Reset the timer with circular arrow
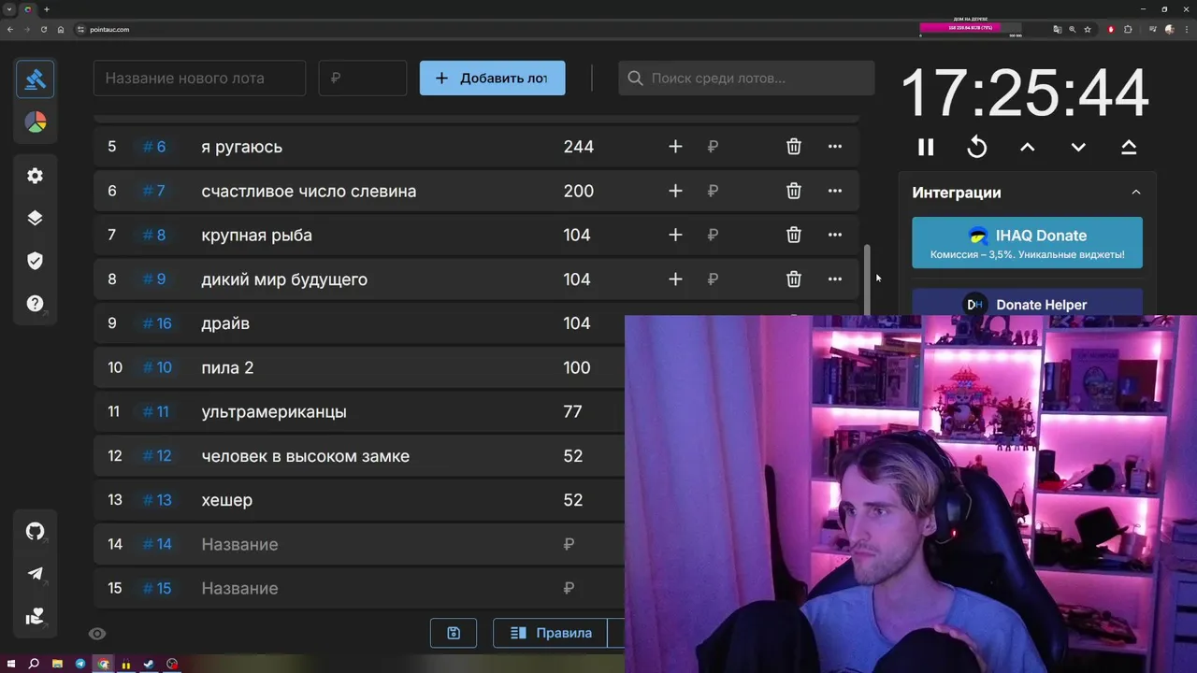1197x673 pixels. pyautogui.click(x=976, y=147)
